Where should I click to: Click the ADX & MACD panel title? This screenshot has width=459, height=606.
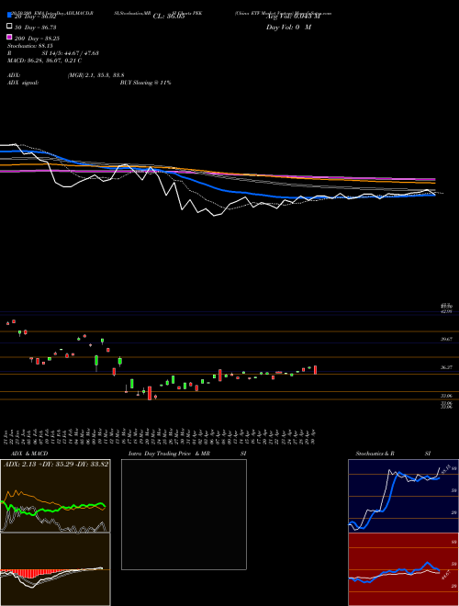tap(29, 454)
